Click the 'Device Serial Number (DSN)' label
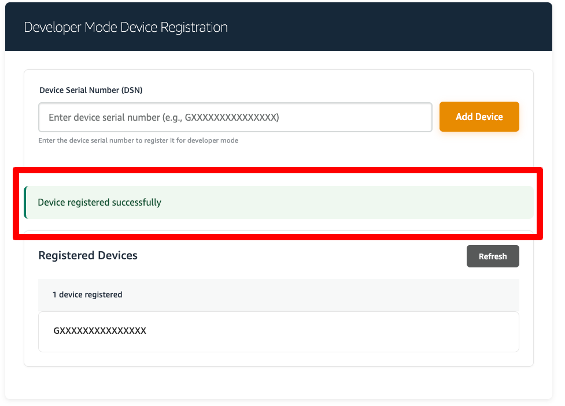The width and height of the screenshot is (565, 406). (91, 90)
